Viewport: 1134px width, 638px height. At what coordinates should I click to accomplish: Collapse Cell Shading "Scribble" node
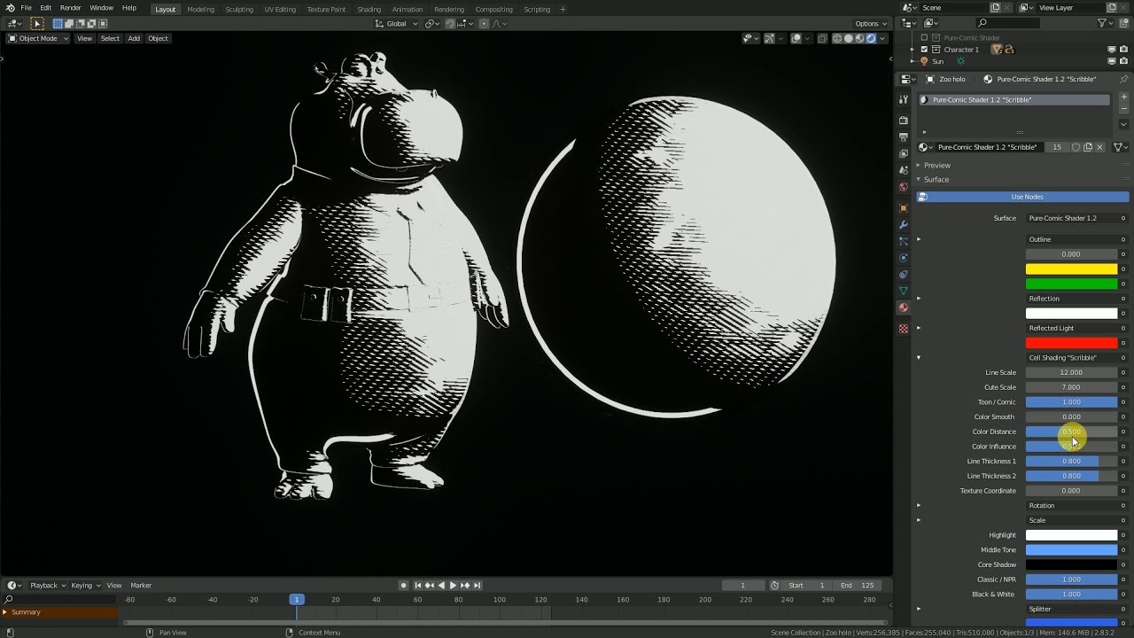(919, 357)
